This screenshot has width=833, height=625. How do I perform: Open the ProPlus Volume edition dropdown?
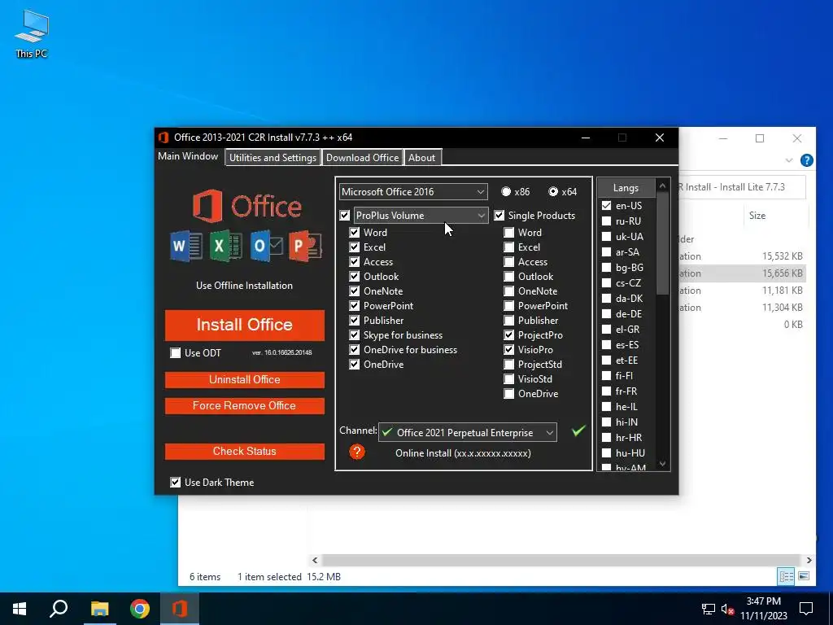421,215
